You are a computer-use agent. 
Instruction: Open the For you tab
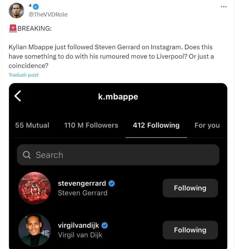(x=207, y=125)
